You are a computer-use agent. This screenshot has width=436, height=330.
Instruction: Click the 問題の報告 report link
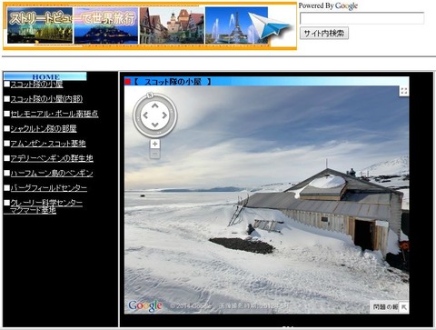click(x=385, y=307)
